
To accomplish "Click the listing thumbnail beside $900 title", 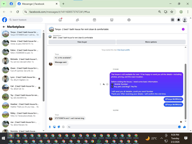I will (50, 37).
